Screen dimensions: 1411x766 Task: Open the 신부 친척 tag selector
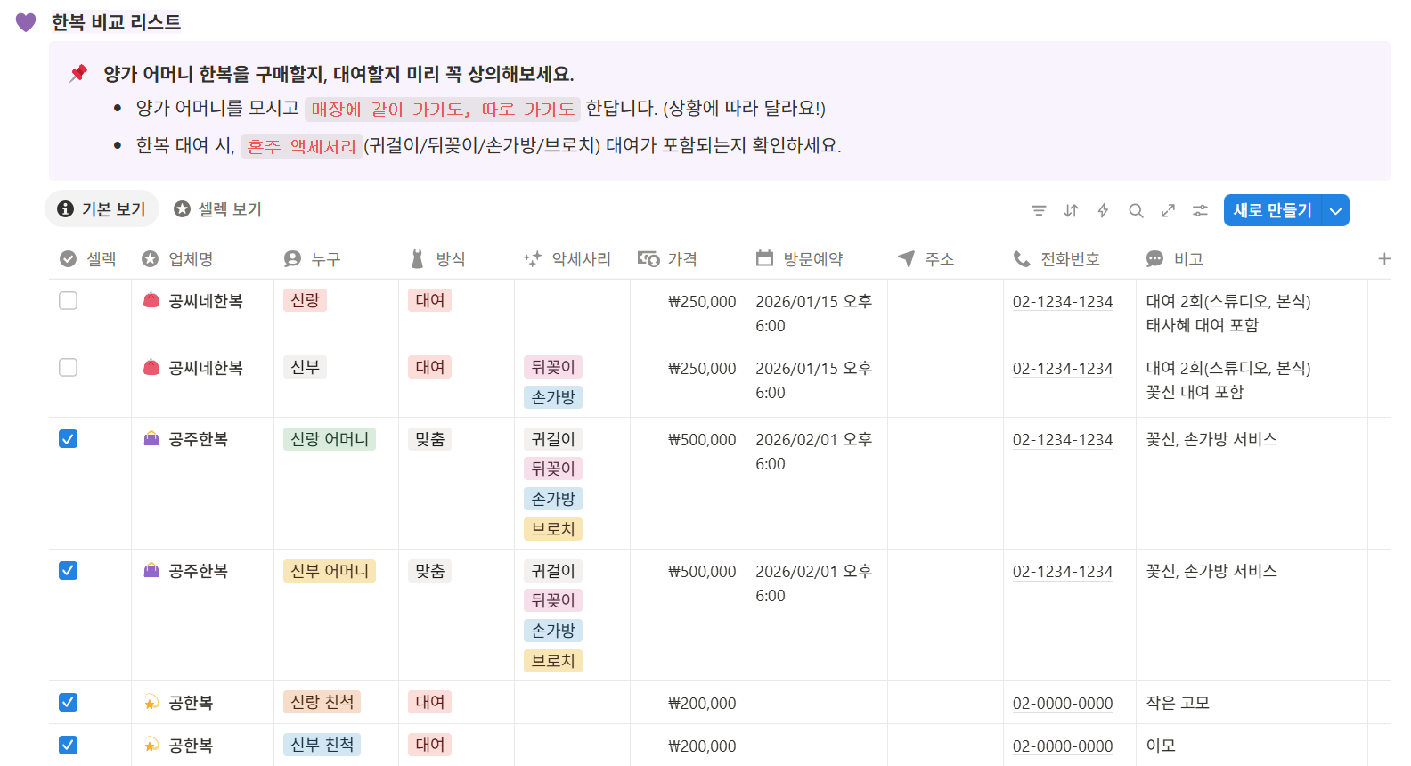point(322,746)
